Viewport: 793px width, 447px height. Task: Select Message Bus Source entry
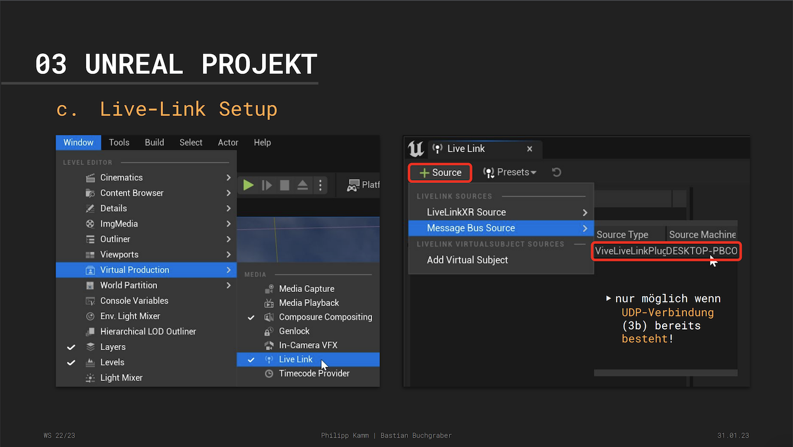pos(470,228)
